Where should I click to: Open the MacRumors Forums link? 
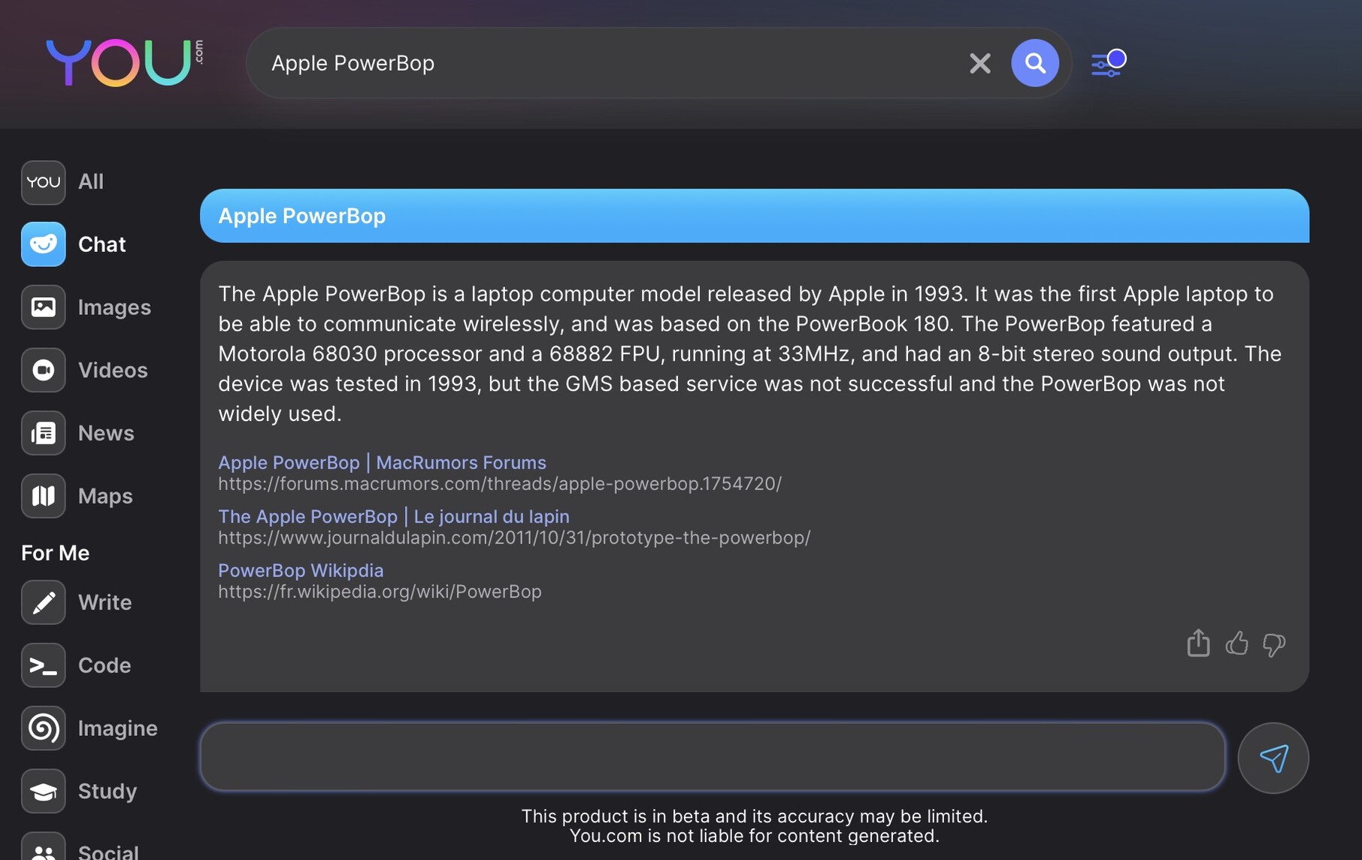point(382,462)
